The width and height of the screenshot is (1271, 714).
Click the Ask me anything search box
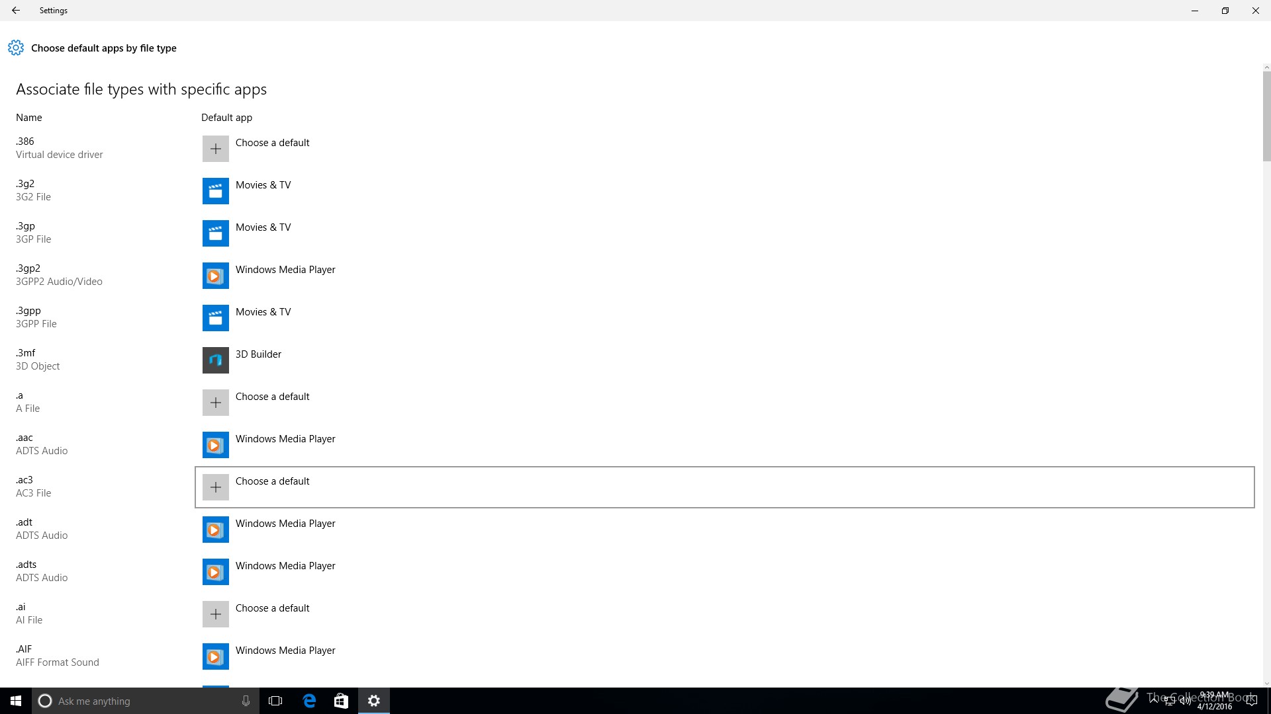[146, 701]
